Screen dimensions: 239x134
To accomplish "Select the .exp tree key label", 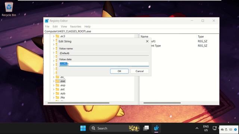I will tap(63, 85).
